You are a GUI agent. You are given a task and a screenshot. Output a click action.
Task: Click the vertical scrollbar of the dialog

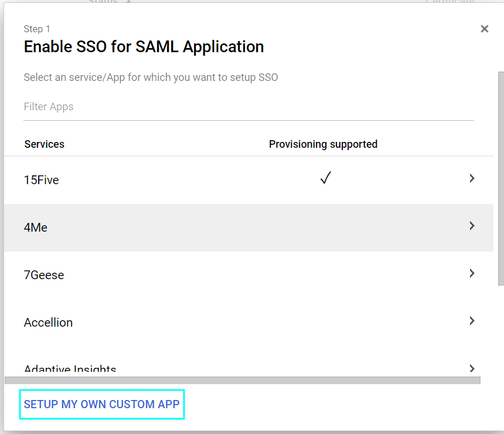pyautogui.click(x=500, y=176)
